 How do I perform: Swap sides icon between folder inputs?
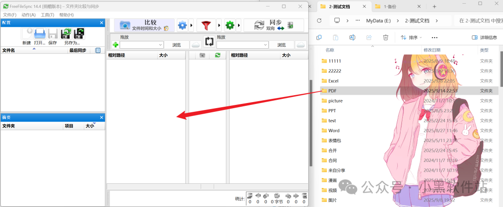209,41
